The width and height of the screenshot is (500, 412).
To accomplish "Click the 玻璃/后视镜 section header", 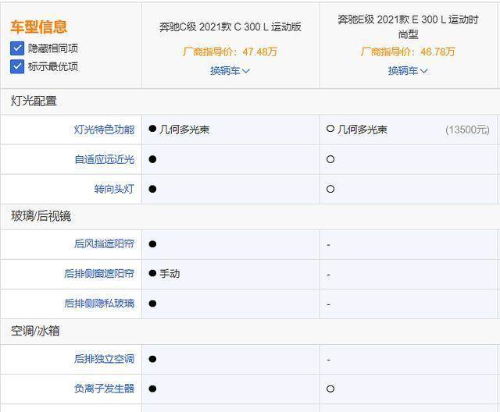I will pyautogui.click(x=41, y=216).
